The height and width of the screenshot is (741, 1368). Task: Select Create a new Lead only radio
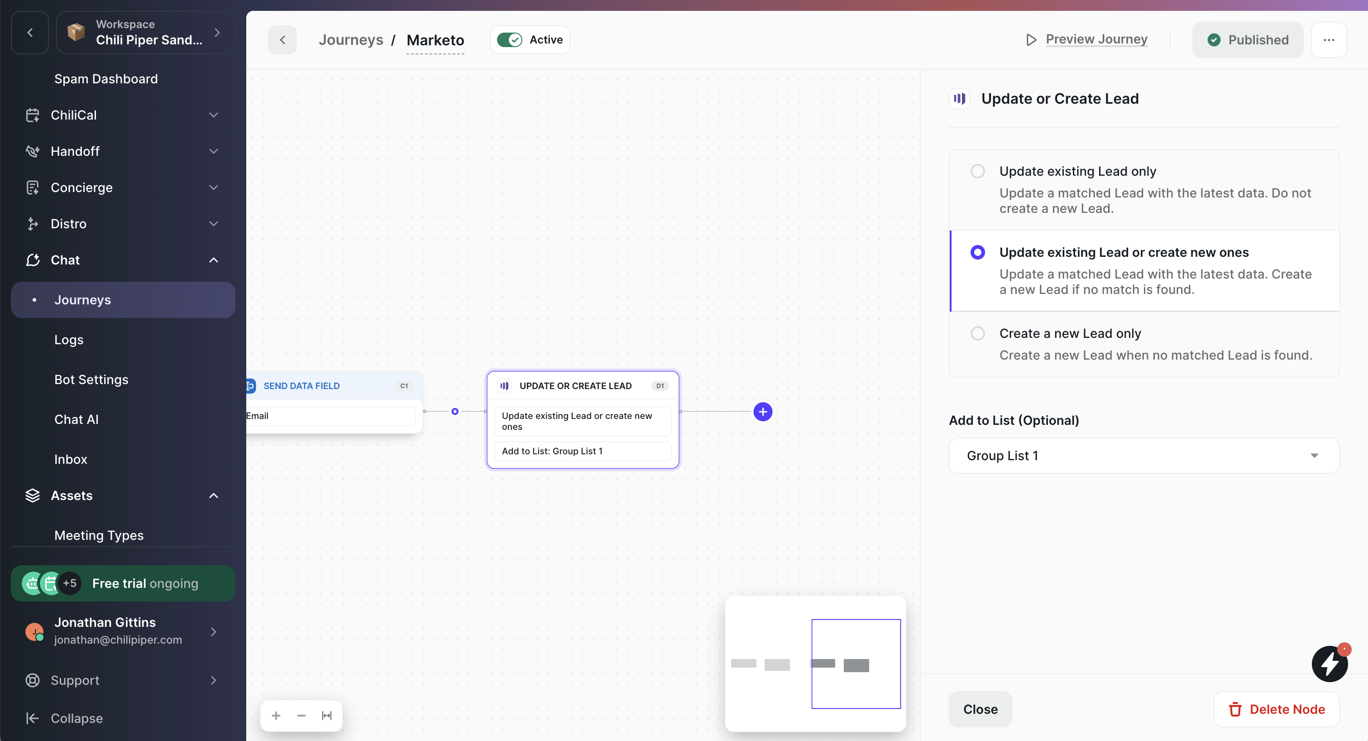pos(977,333)
